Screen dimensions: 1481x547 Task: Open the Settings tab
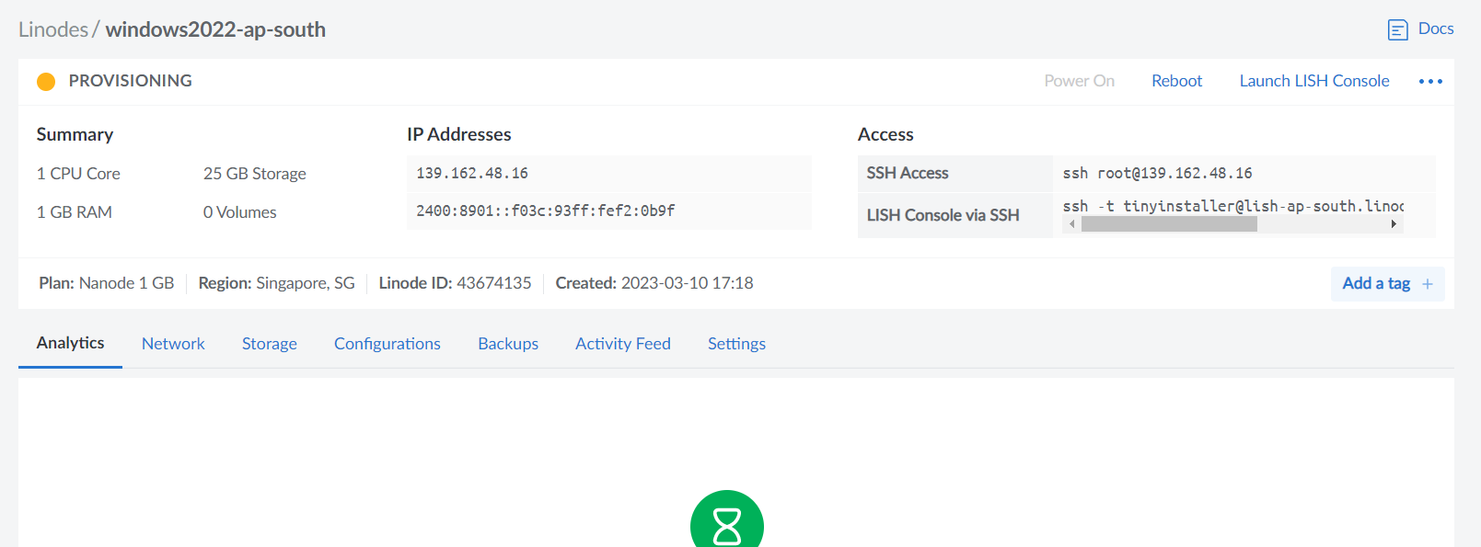pos(736,344)
